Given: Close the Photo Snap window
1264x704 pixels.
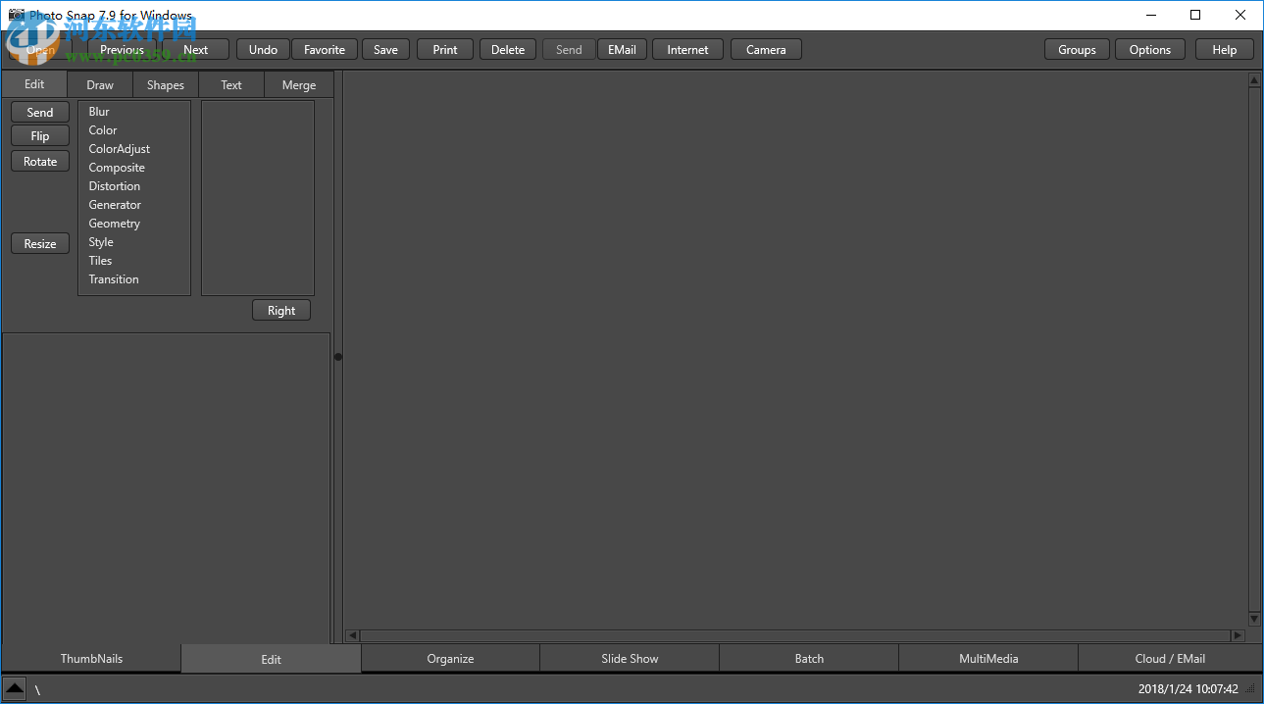Looking at the screenshot, I should (x=1240, y=15).
